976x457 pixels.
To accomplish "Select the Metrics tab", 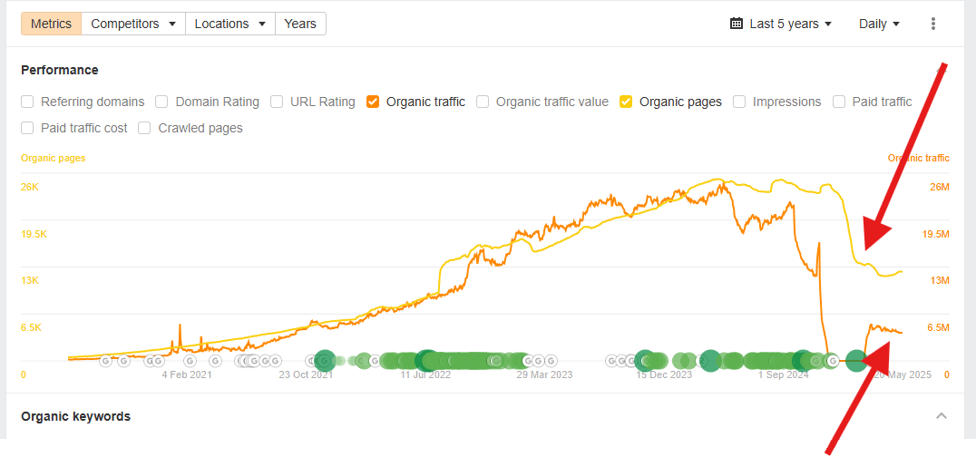I will (51, 24).
